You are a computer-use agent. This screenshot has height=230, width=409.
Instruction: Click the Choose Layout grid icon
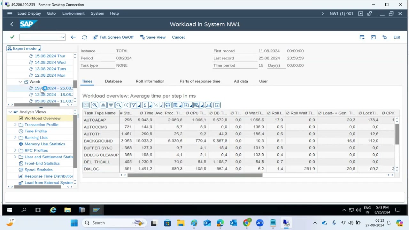pos(196,105)
